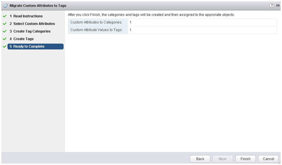
Task: Click the double-arrow expand icon in title bar
Action: (278, 6)
